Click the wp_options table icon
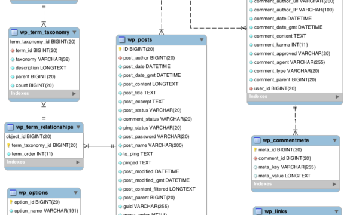Screen dimensions: 347x215 click(13, 193)
